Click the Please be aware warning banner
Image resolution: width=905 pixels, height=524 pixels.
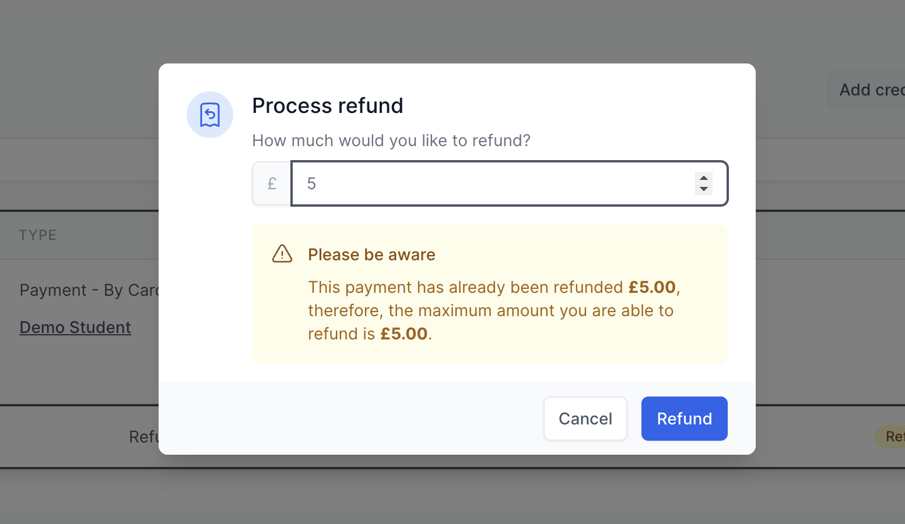[x=490, y=294]
